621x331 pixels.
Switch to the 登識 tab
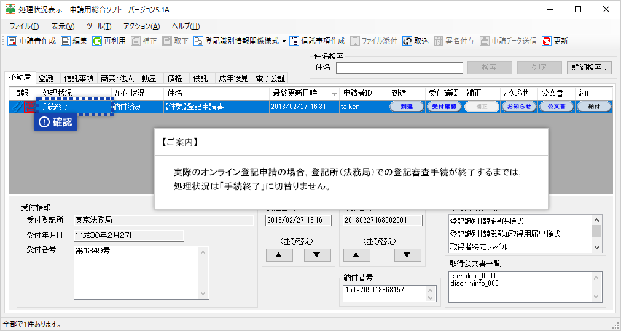(x=46, y=78)
